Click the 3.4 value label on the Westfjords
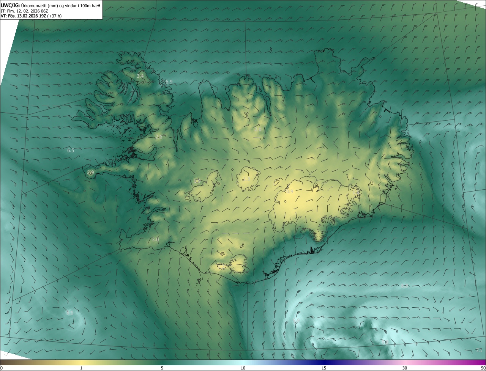486x371 pixels. coord(140,76)
